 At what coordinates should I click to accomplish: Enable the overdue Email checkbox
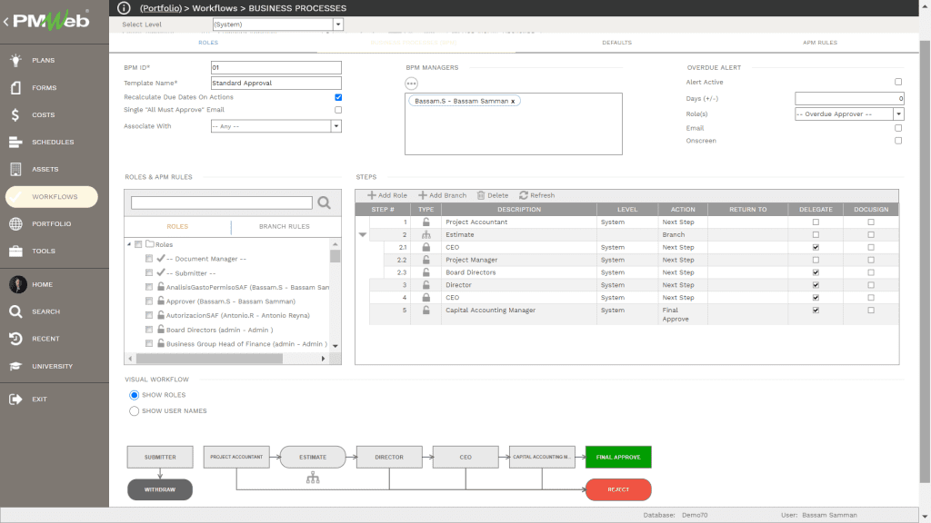[x=898, y=128]
